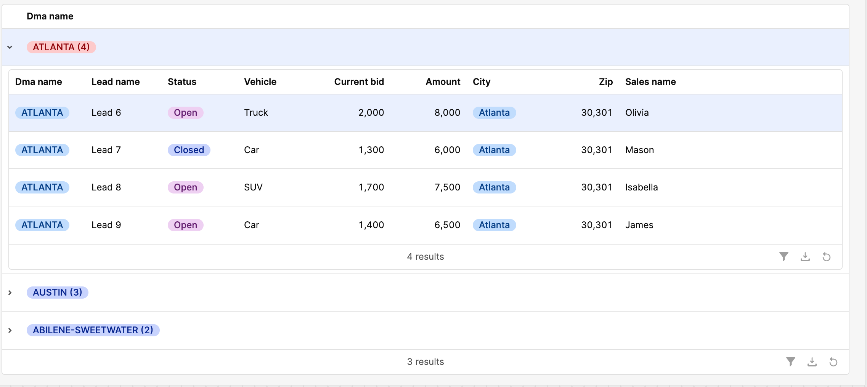The height and width of the screenshot is (387, 867).
Task: Click the Open status tag for Lead 6
Action: click(185, 113)
